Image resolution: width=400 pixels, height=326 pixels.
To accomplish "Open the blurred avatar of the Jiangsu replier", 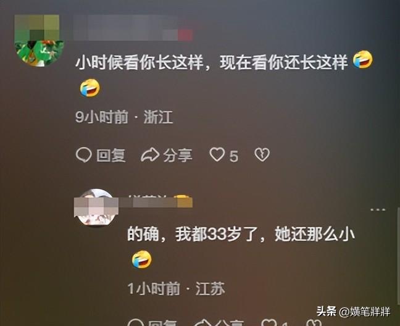I will (x=96, y=207).
